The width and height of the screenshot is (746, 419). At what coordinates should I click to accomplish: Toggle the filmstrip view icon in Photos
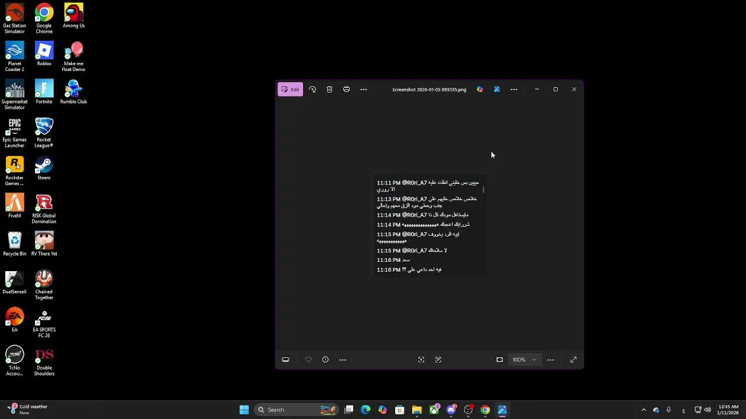click(x=286, y=360)
